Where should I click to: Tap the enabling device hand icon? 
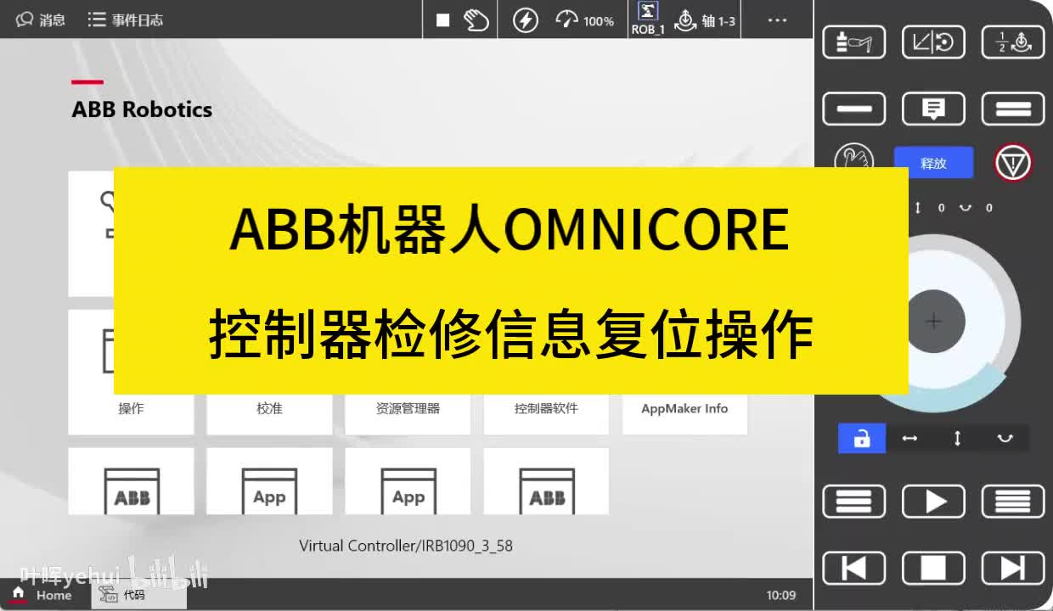[854, 158]
